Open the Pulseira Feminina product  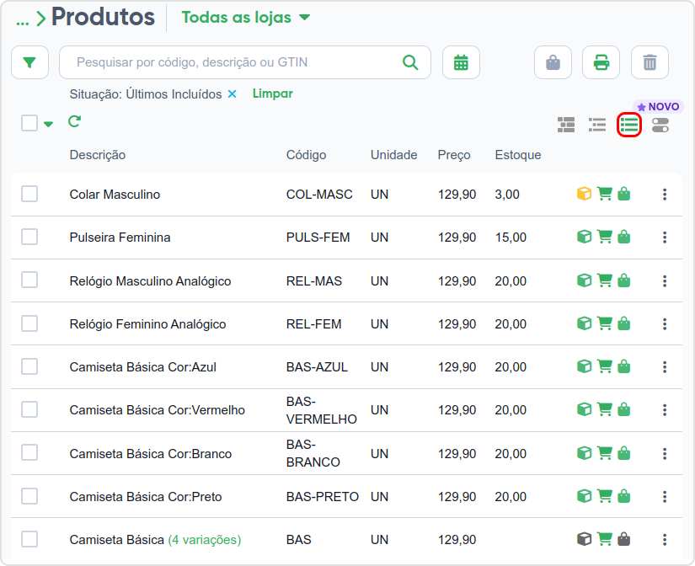tap(120, 238)
